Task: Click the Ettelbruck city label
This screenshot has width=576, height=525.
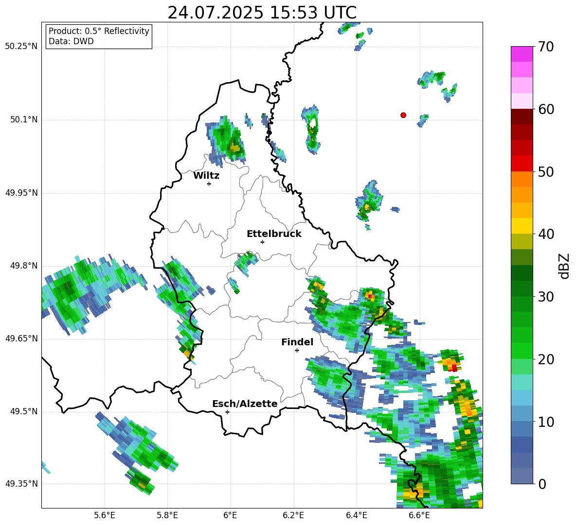Action: [x=274, y=234]
